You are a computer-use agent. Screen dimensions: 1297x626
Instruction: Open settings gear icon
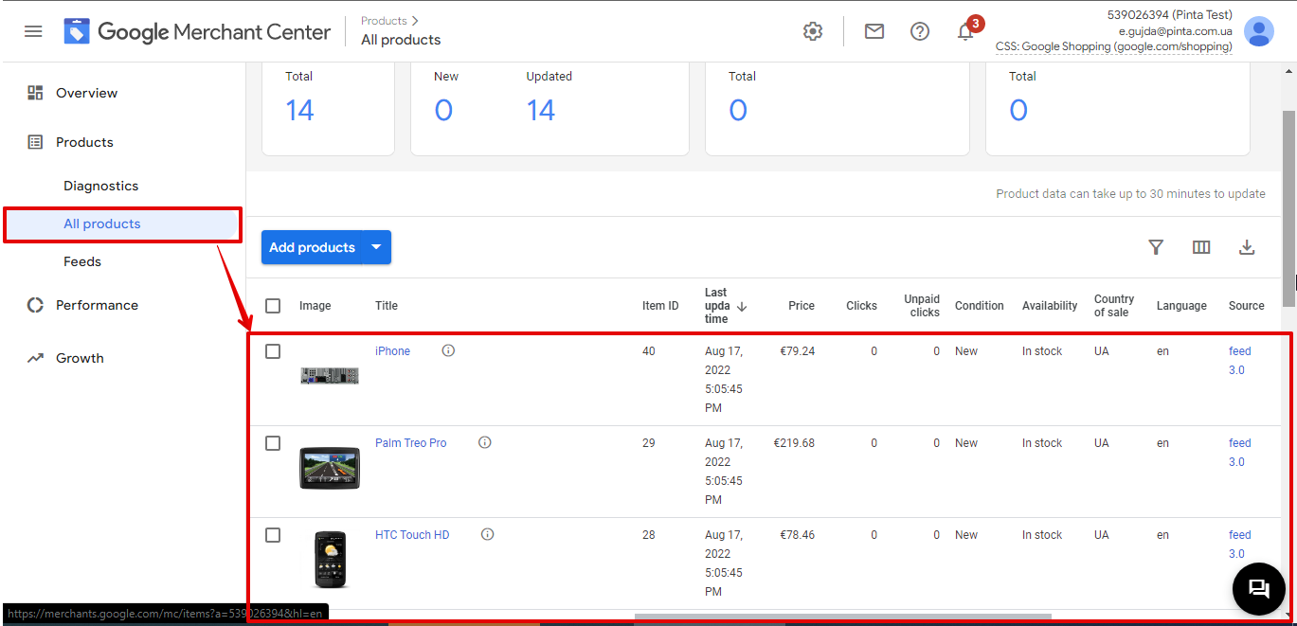click(x=813, y=31)
